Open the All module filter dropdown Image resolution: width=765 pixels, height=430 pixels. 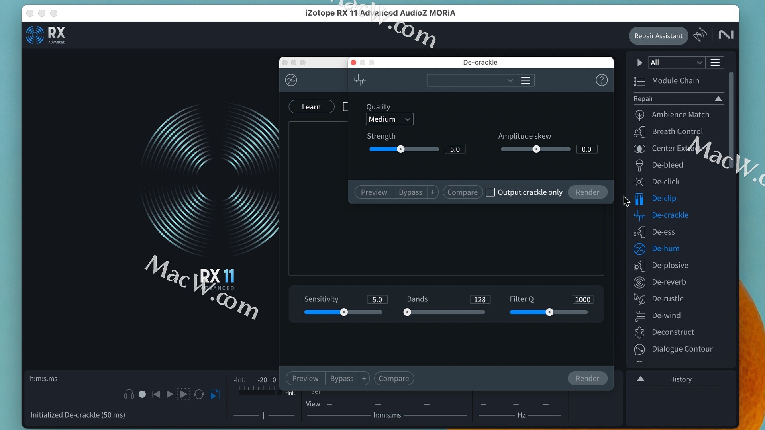(676, 63)
